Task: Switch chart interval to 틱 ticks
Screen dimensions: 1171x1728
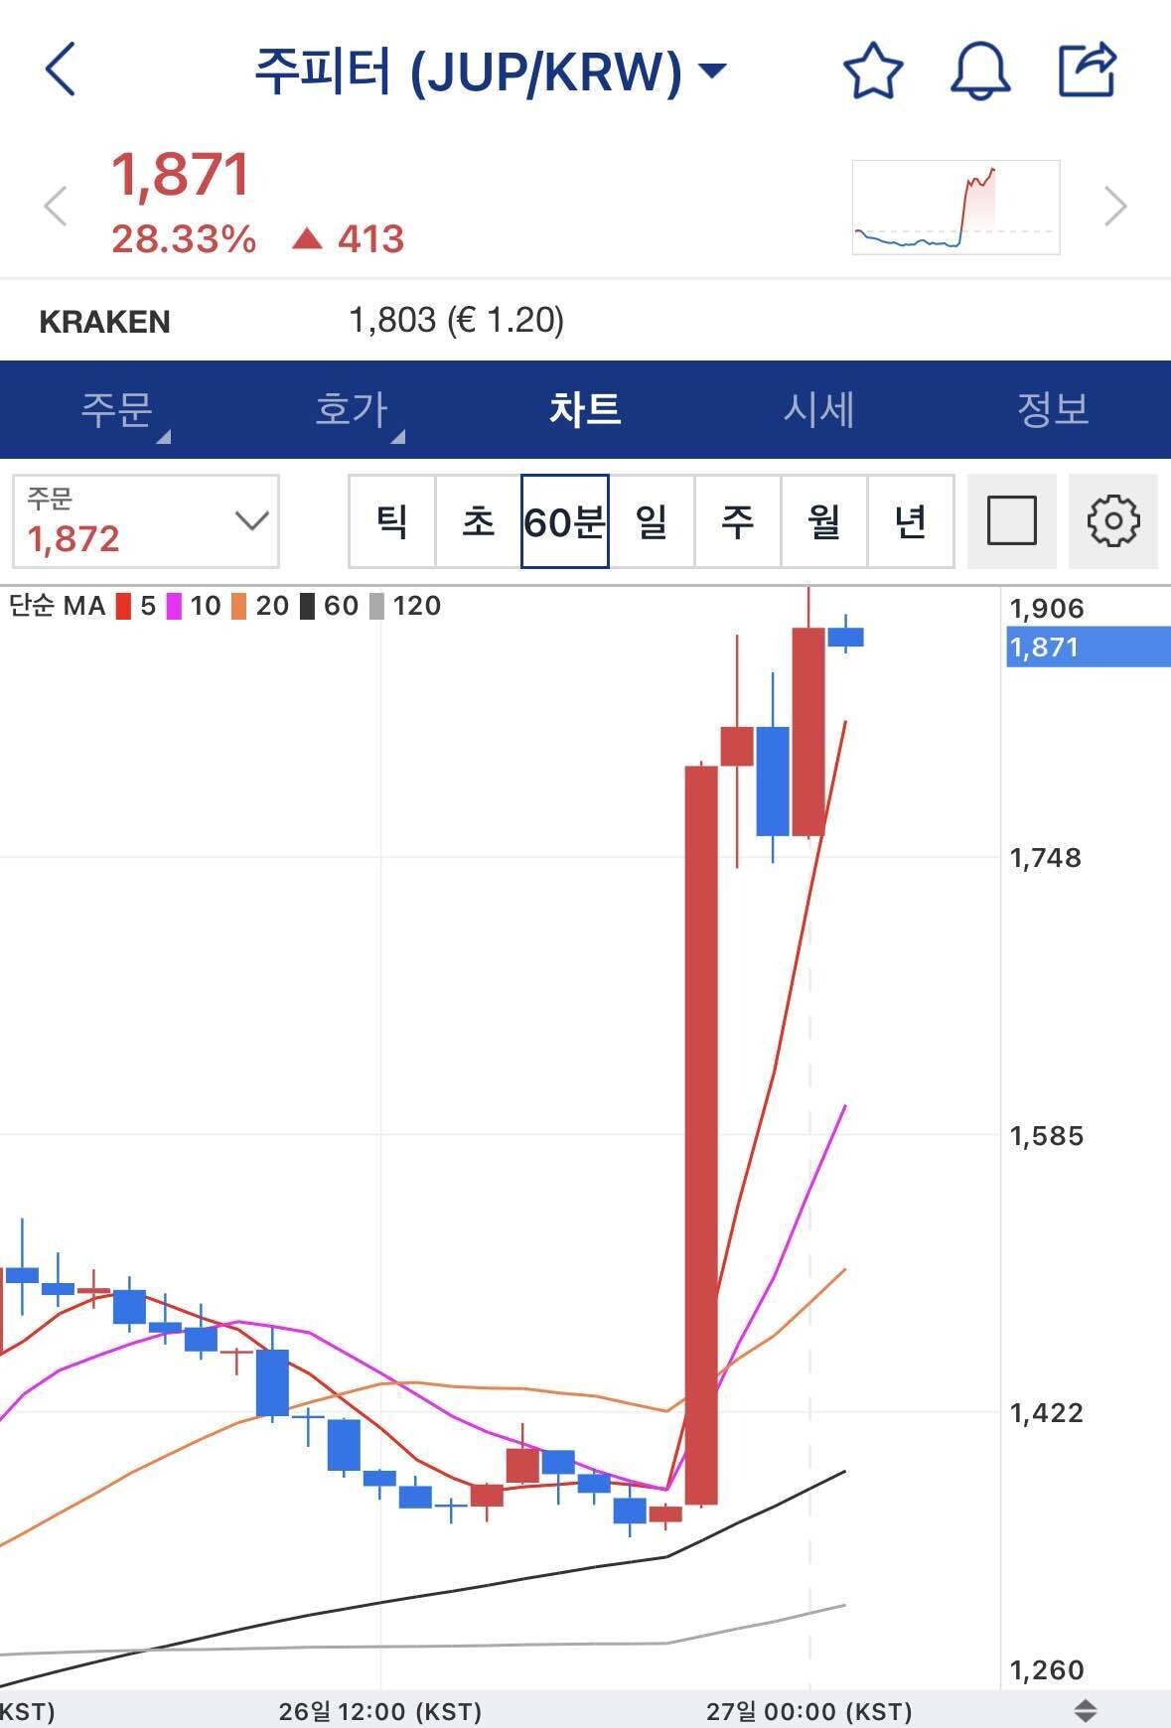Action: coord(391,521)
